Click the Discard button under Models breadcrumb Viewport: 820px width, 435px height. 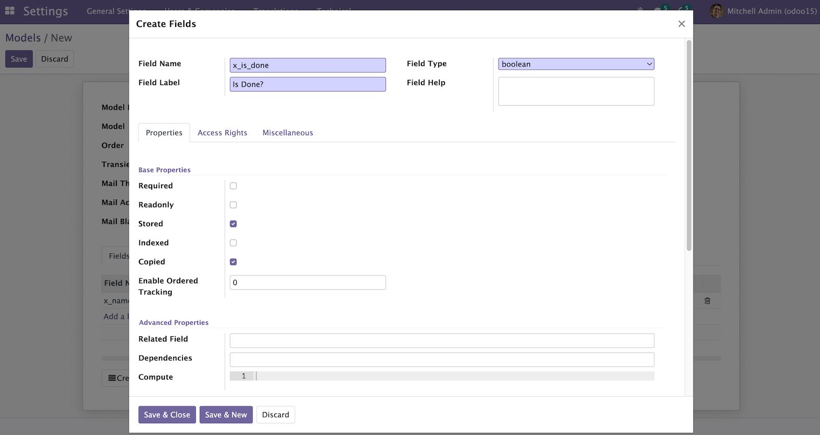click(x=54, y=59)
